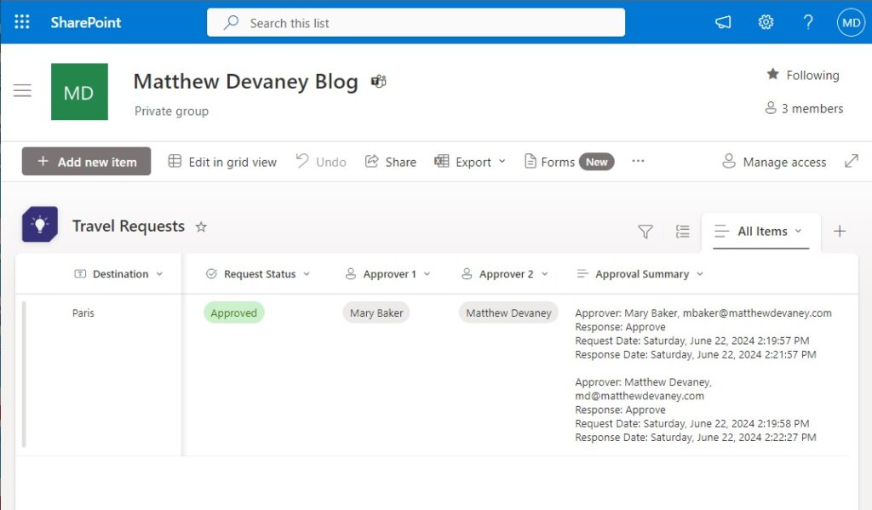This screenshot has width=872, height=510.
Task: Click the Travel Requests list title
Action: [x=129, y=226]
